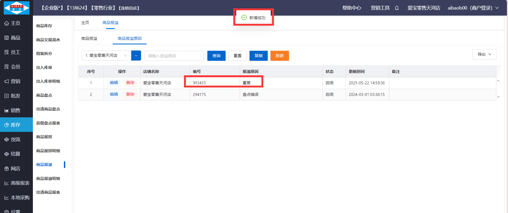Click the 重置 reset button

click(x=238, y=56)
